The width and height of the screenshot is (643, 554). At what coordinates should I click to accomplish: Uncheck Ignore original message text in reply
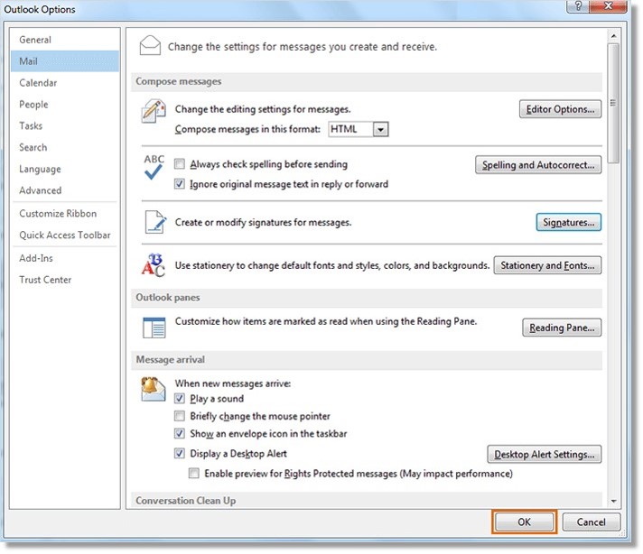179,183
